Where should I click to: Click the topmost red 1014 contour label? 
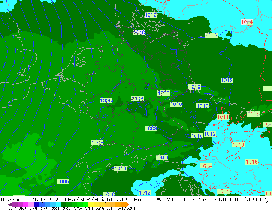(247, 22)
